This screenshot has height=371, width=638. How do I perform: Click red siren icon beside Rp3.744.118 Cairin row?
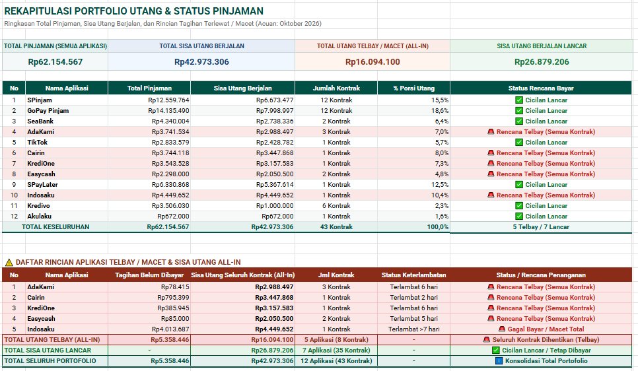(x=491, y=153)
